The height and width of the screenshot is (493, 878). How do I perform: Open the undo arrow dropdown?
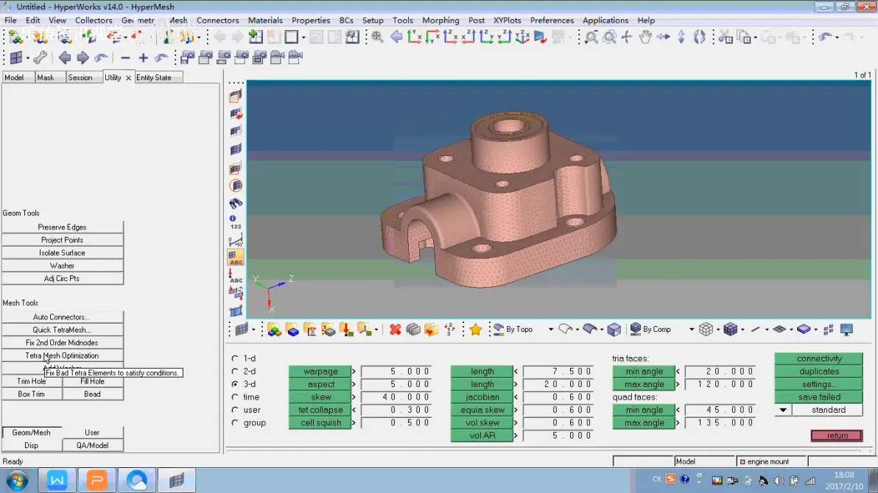click(x=837, y=38)
